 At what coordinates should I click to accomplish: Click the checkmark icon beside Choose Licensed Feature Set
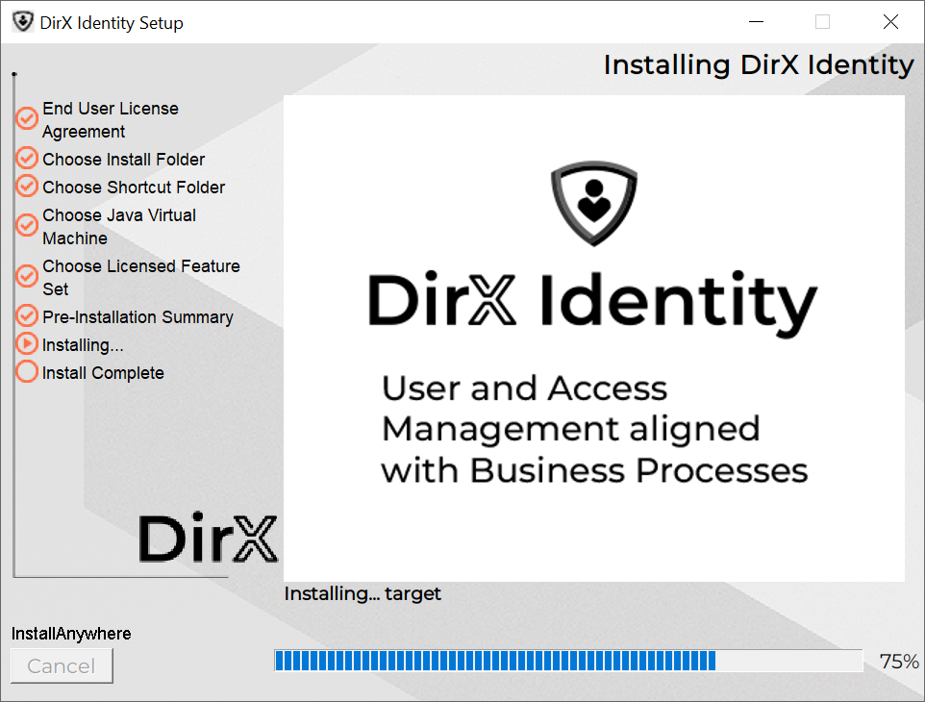(x=27, y=277)
